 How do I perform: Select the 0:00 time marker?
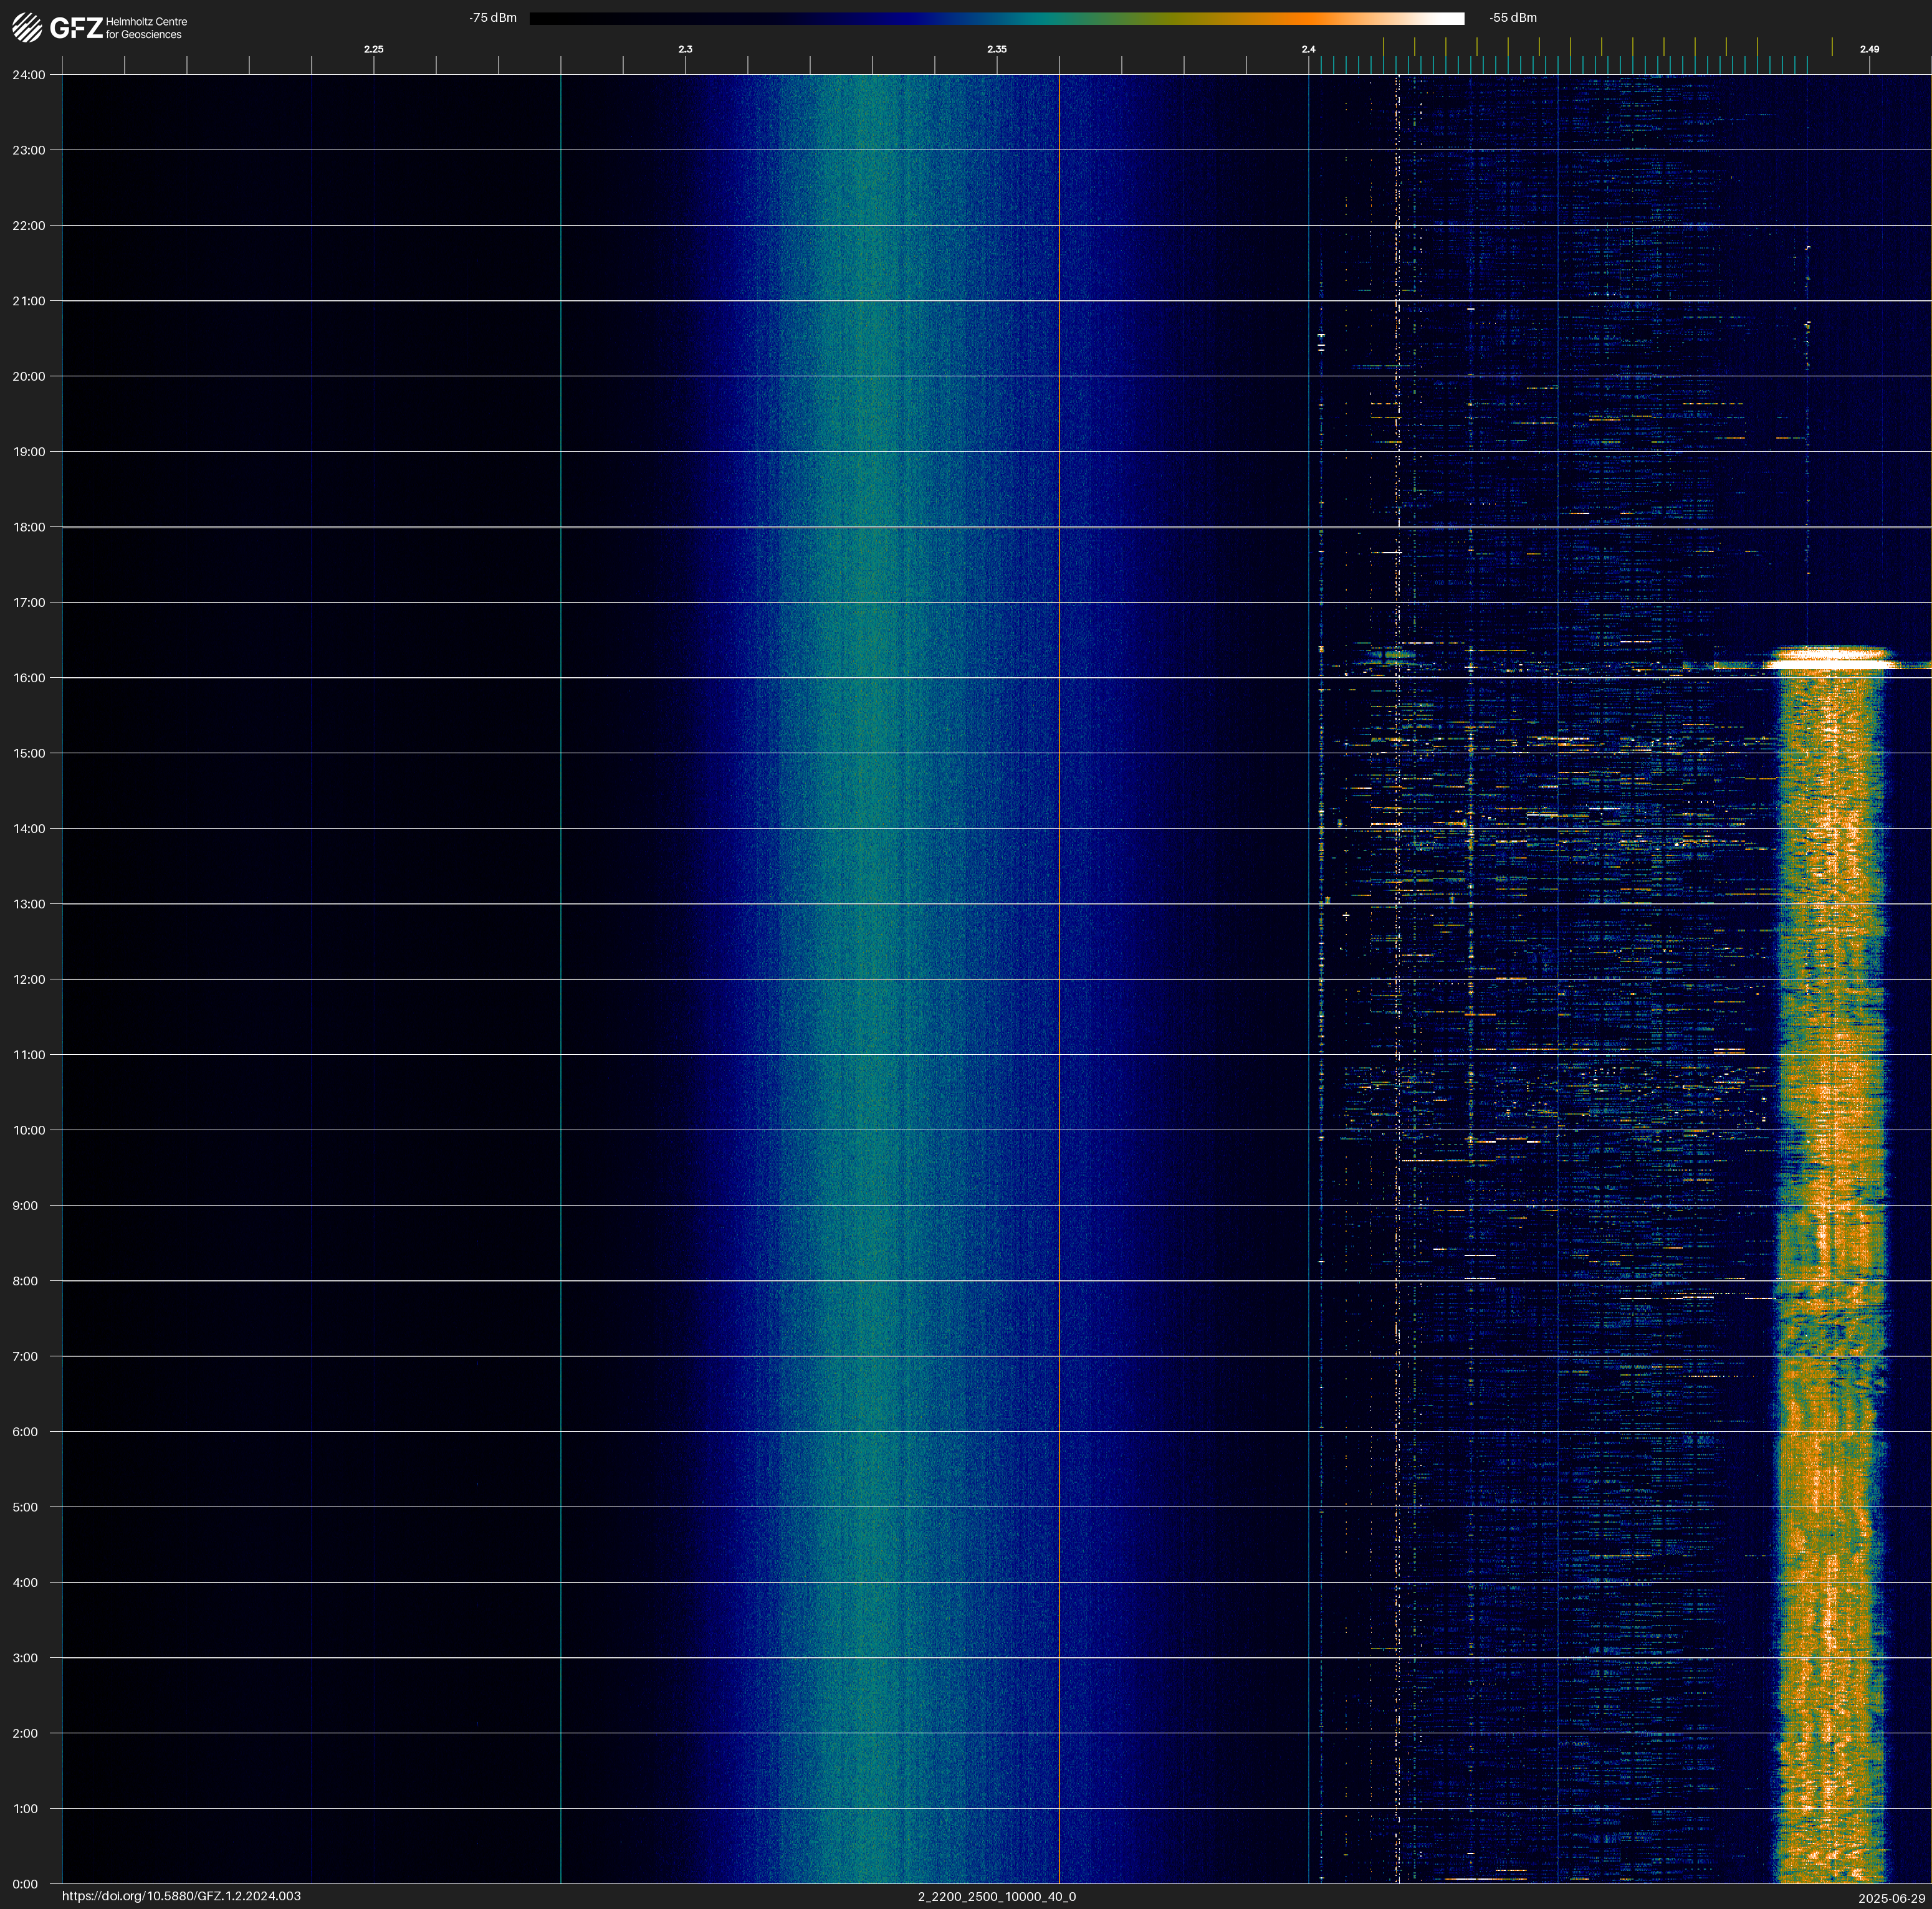[x=25, y=1884]
